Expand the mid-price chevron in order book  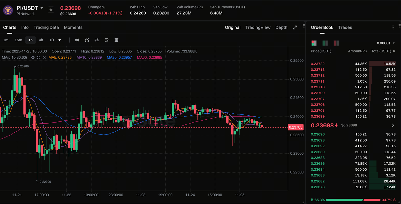click(x=393, y=125)
